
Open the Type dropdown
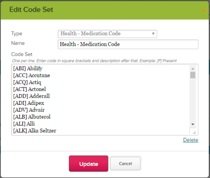107,34
